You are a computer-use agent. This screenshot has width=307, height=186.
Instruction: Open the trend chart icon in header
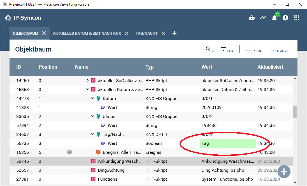point(263,18)
